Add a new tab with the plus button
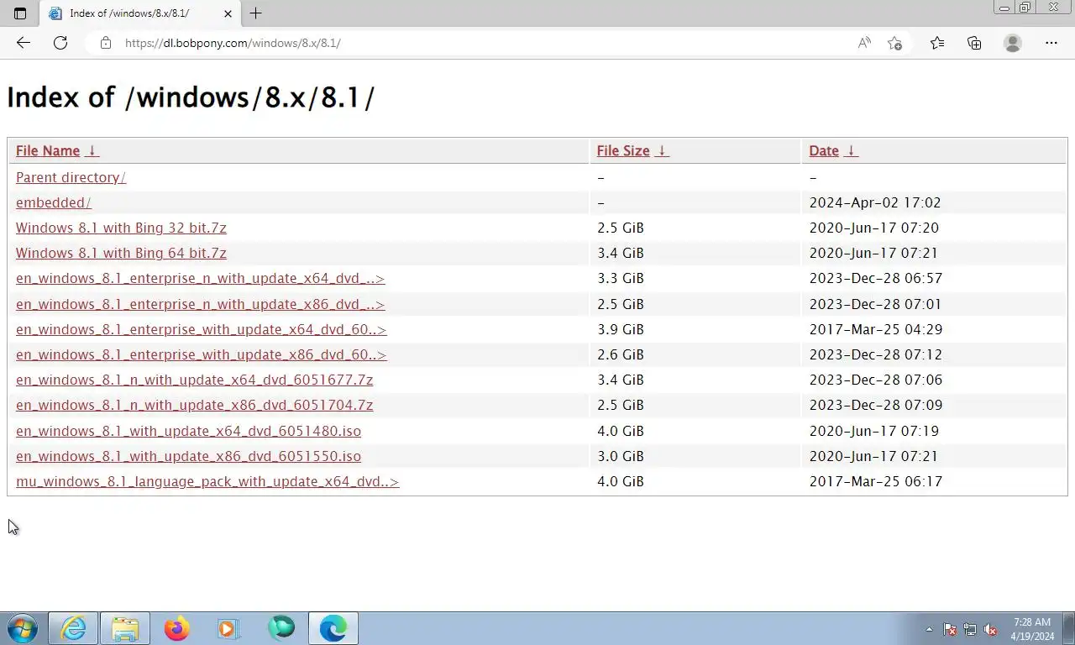Screen dimensions: 1075x645 click(255, 13)
